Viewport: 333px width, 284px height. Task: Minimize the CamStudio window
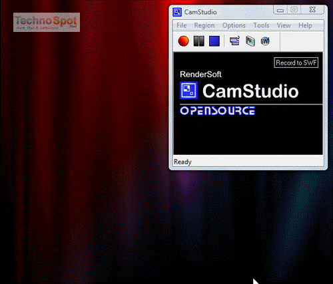click(280, 10)
